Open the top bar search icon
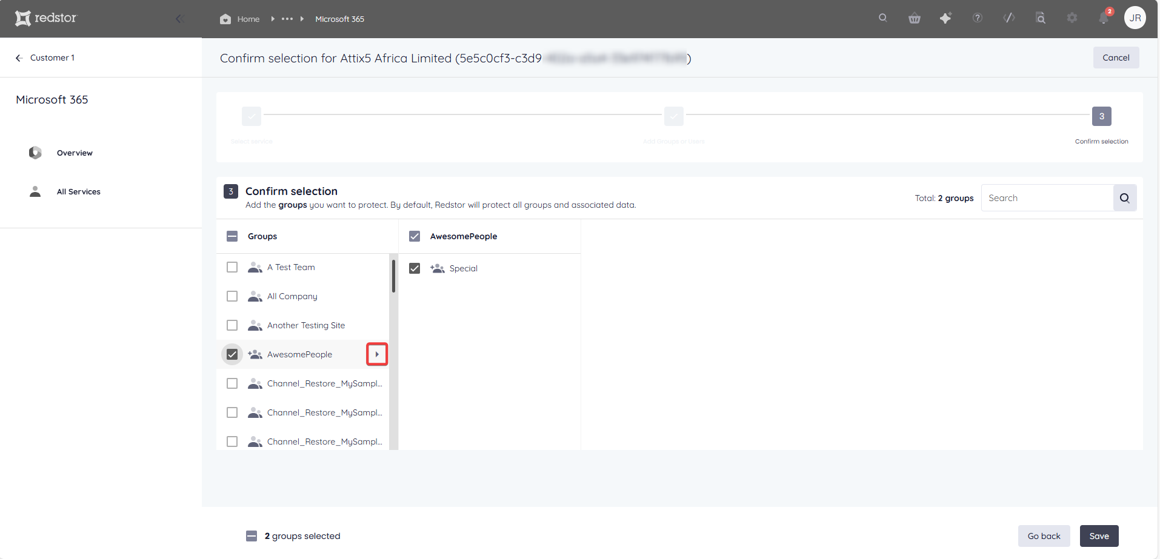Viewport: 1160px width, 559px height. [x=883, y=18]
